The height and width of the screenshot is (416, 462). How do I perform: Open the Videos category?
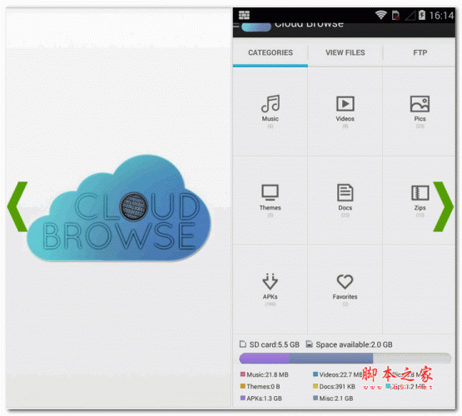(x=345, y=111)
